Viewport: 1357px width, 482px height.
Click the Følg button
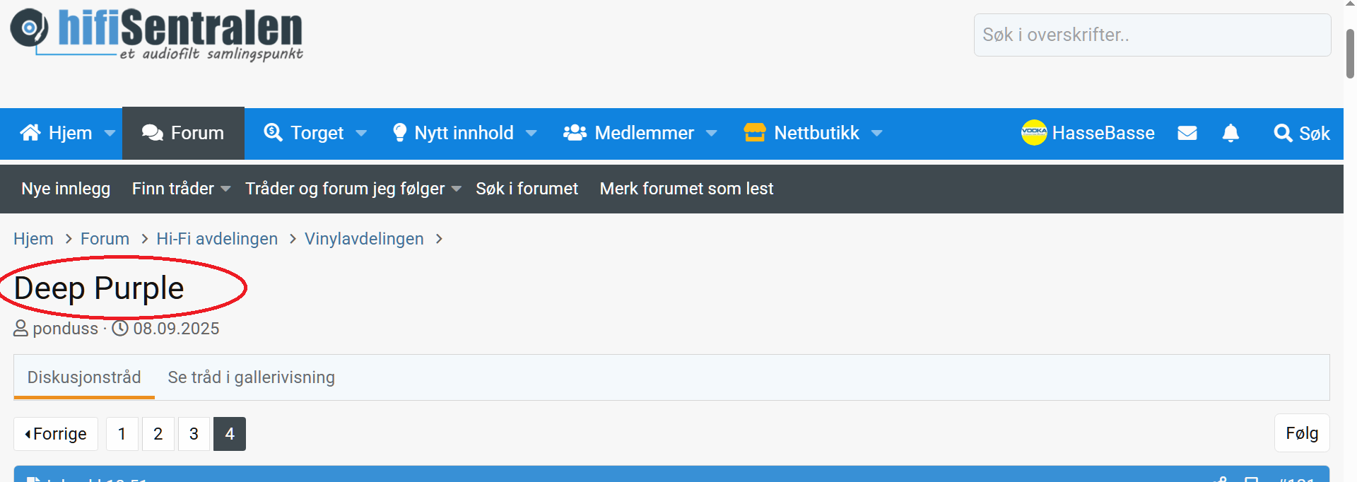1302,433
